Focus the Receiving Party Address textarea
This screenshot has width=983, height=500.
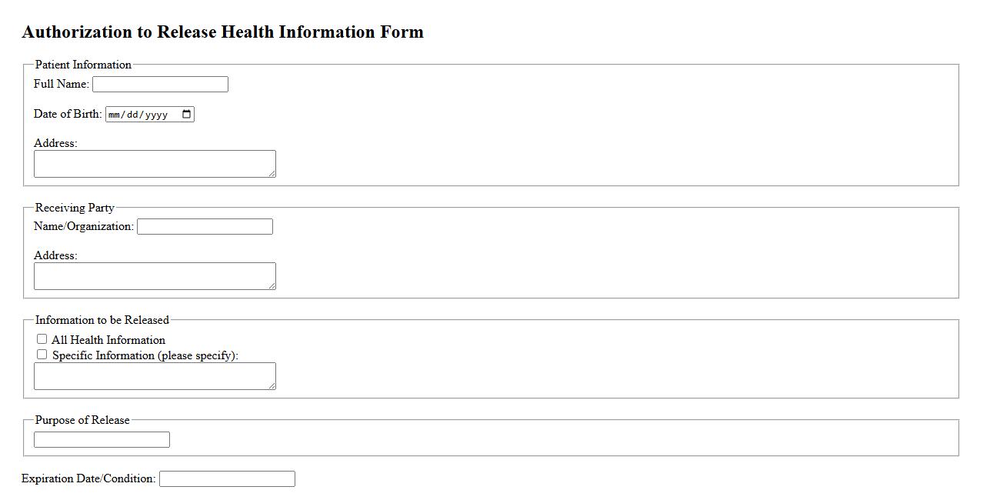(x=154, y=276)
